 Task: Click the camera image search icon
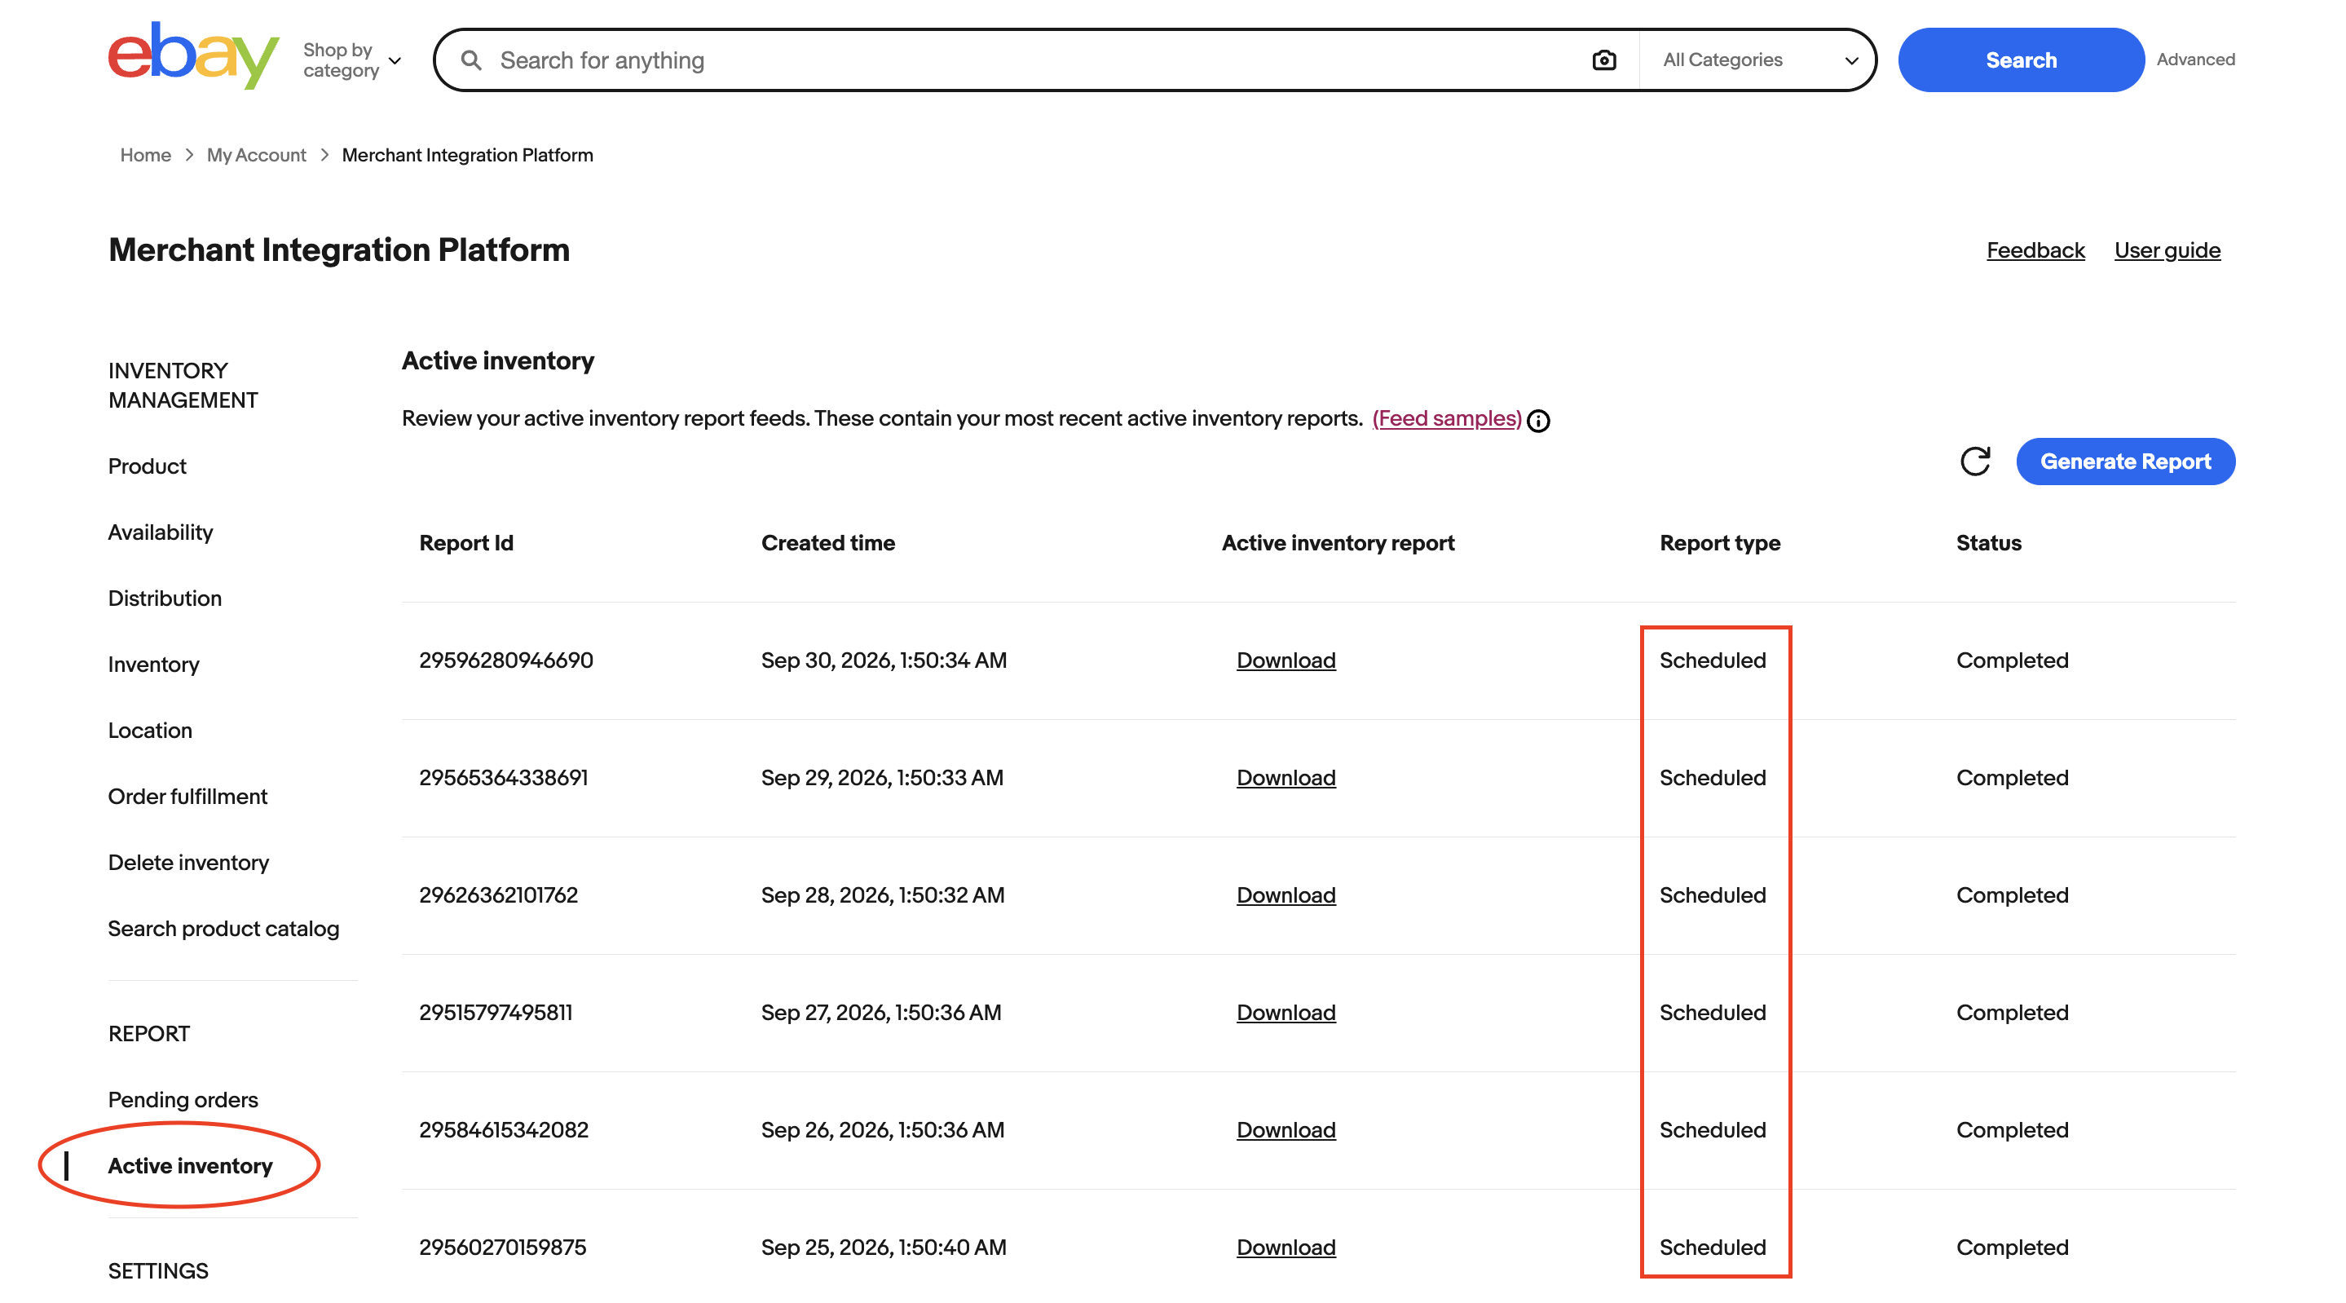[1603, 60]
